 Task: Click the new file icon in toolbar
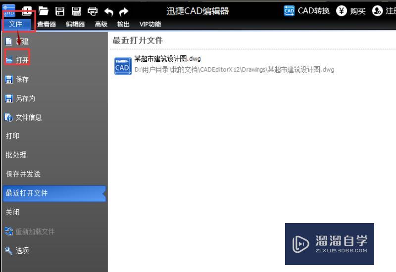(27, 11)
